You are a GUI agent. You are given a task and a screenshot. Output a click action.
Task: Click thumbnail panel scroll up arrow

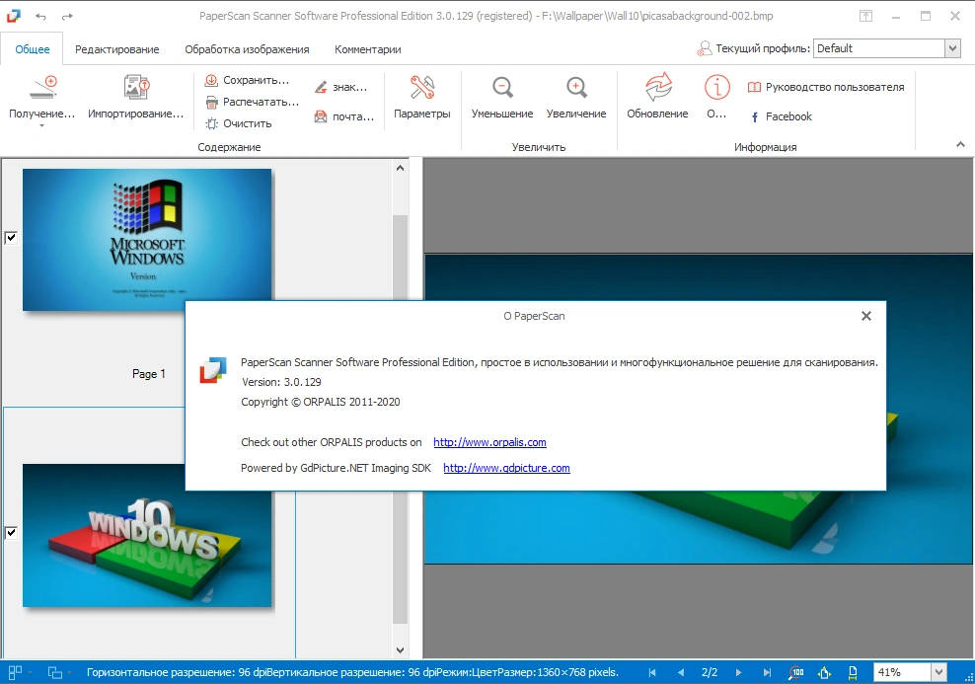tap(400, 168)
